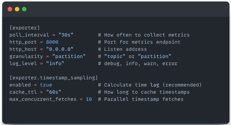The width and height of the screenshot is (231, 125).
Task: Click the "info" log level value
Action: (x=55, y=63)
